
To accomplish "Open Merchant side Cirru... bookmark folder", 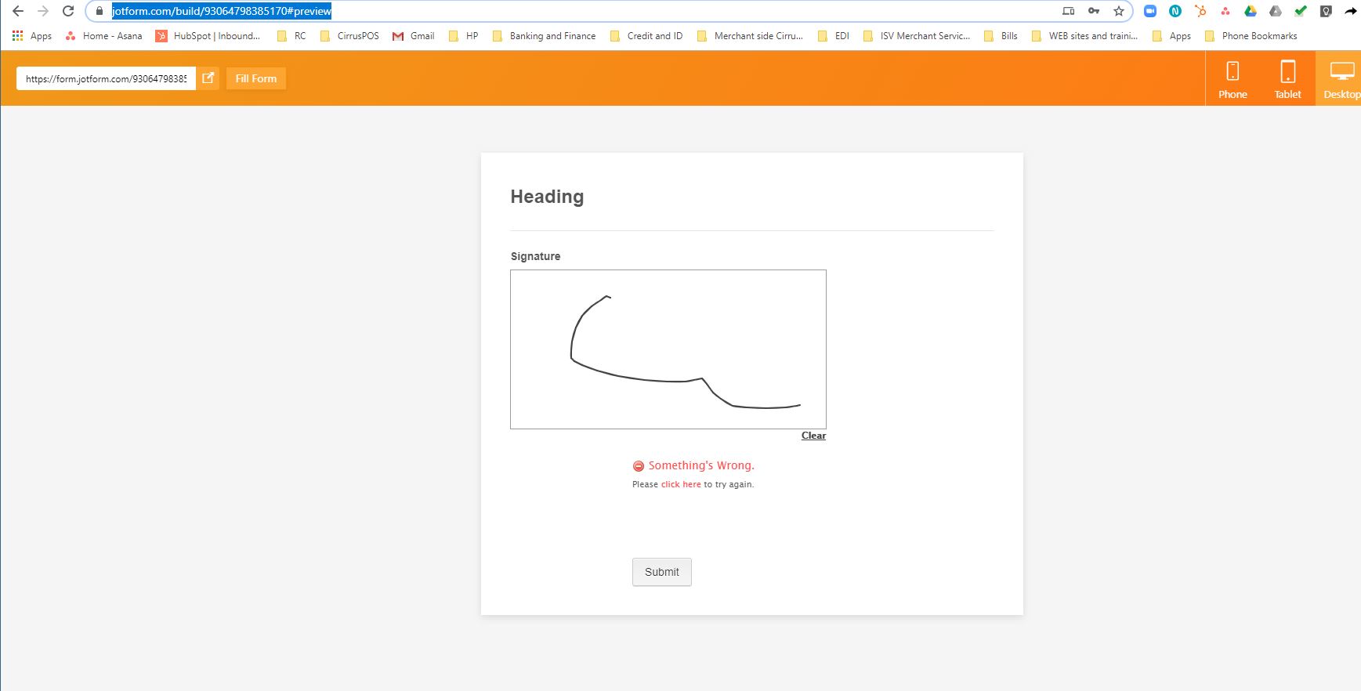I will click(750, 36).
